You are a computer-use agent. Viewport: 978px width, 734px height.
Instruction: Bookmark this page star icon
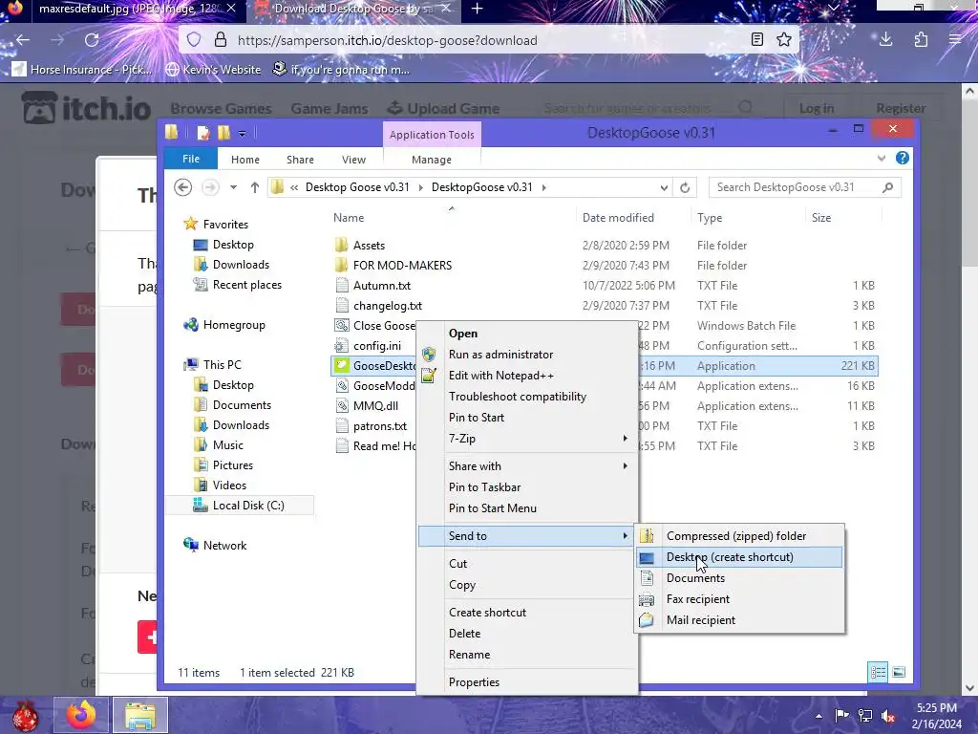pos(784,40)
